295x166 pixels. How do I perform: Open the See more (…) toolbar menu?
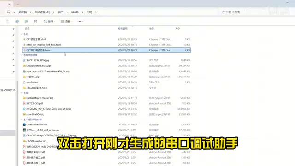click(x=81, y=22)
